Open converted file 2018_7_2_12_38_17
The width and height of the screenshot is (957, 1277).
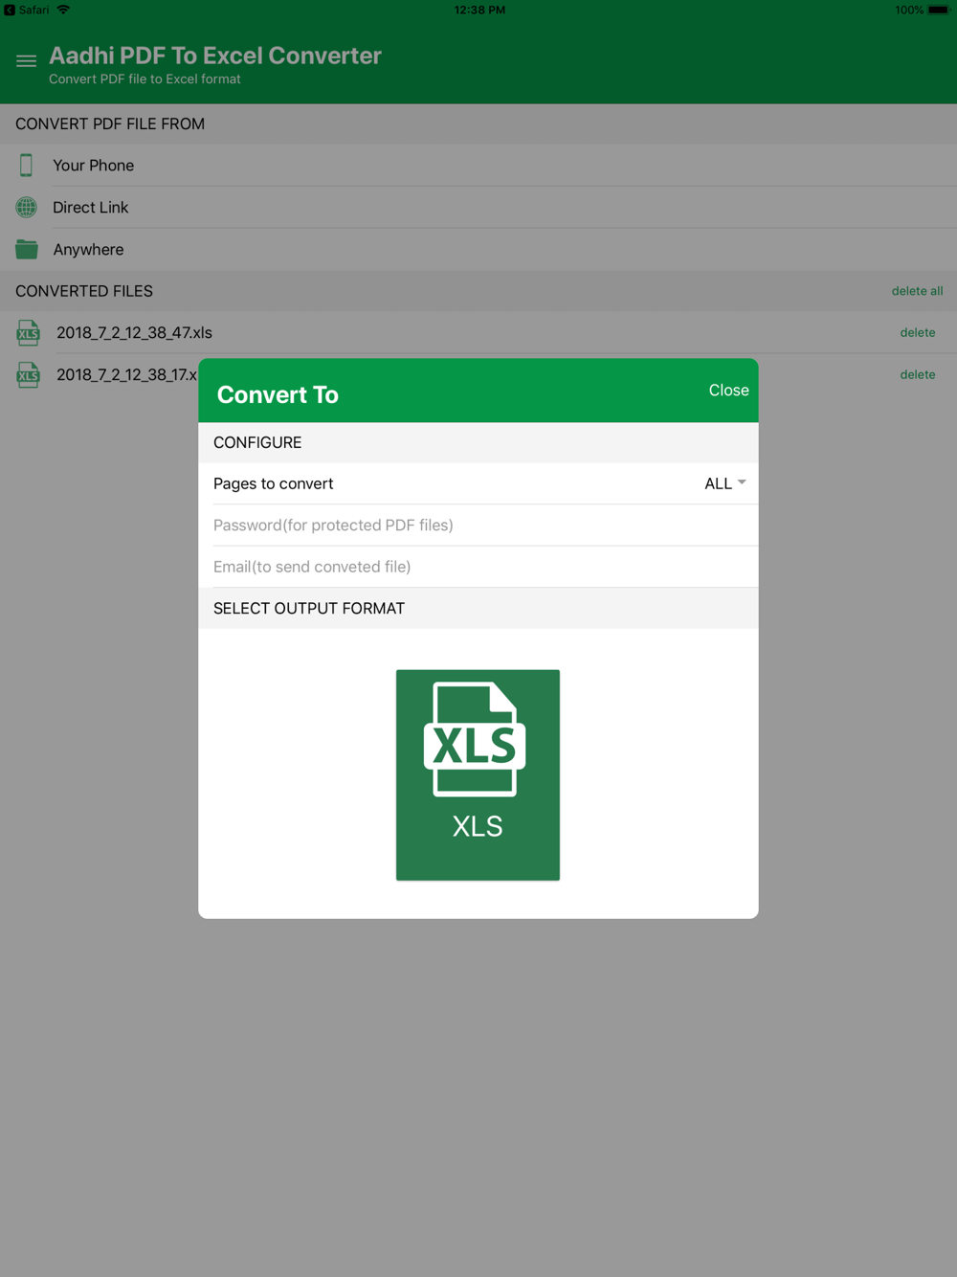(x=126, y=374)
